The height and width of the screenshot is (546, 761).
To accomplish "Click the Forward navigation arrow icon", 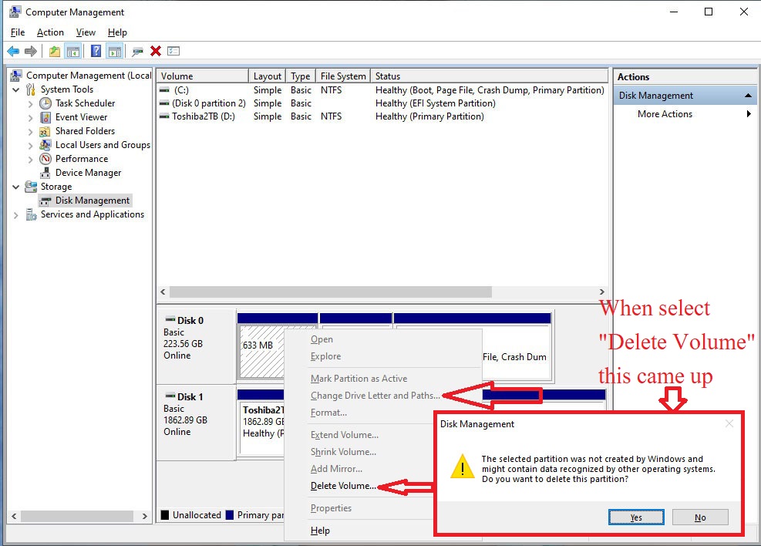I will click(31, 51).
